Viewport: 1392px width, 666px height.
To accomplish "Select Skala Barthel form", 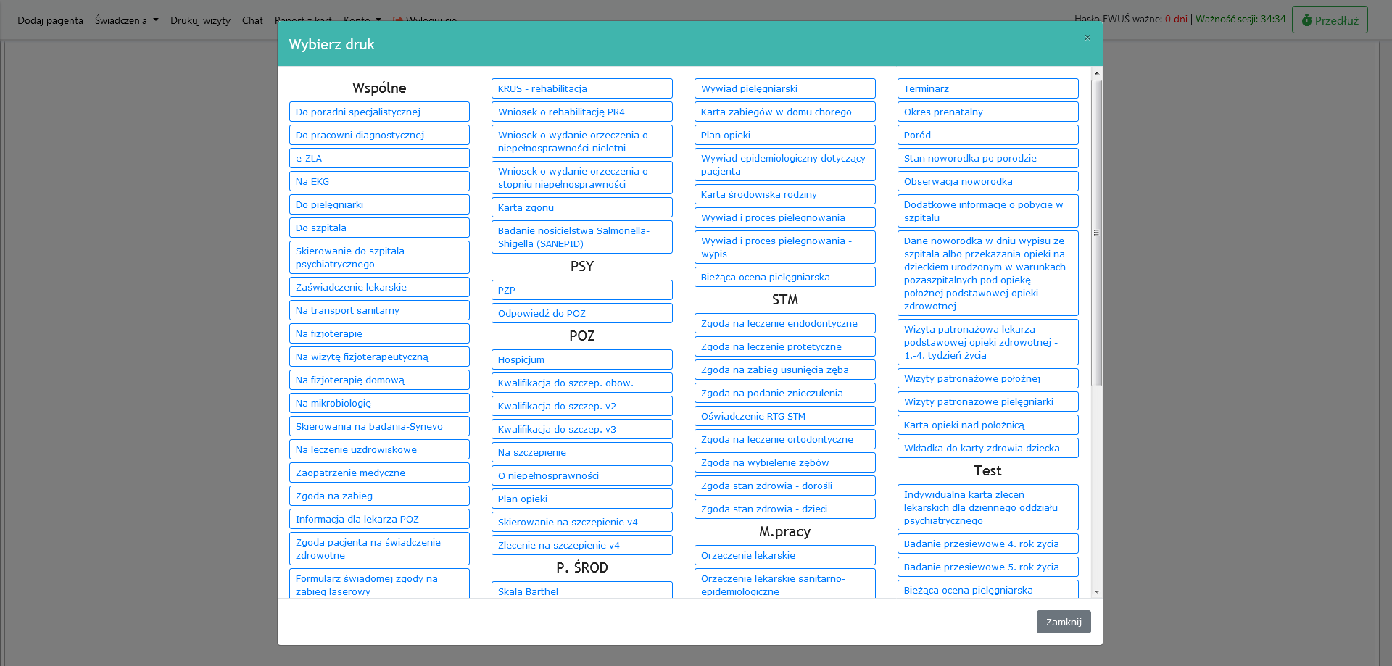I will [581, 591].
